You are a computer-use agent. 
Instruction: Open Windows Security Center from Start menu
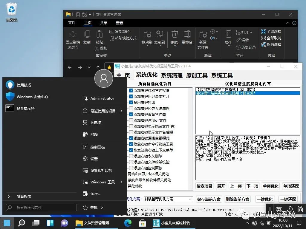(x=27, y=97)
